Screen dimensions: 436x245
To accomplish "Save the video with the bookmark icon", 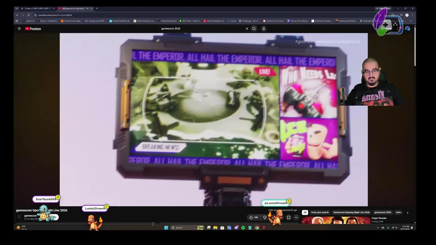I will [x=289, y=217].
